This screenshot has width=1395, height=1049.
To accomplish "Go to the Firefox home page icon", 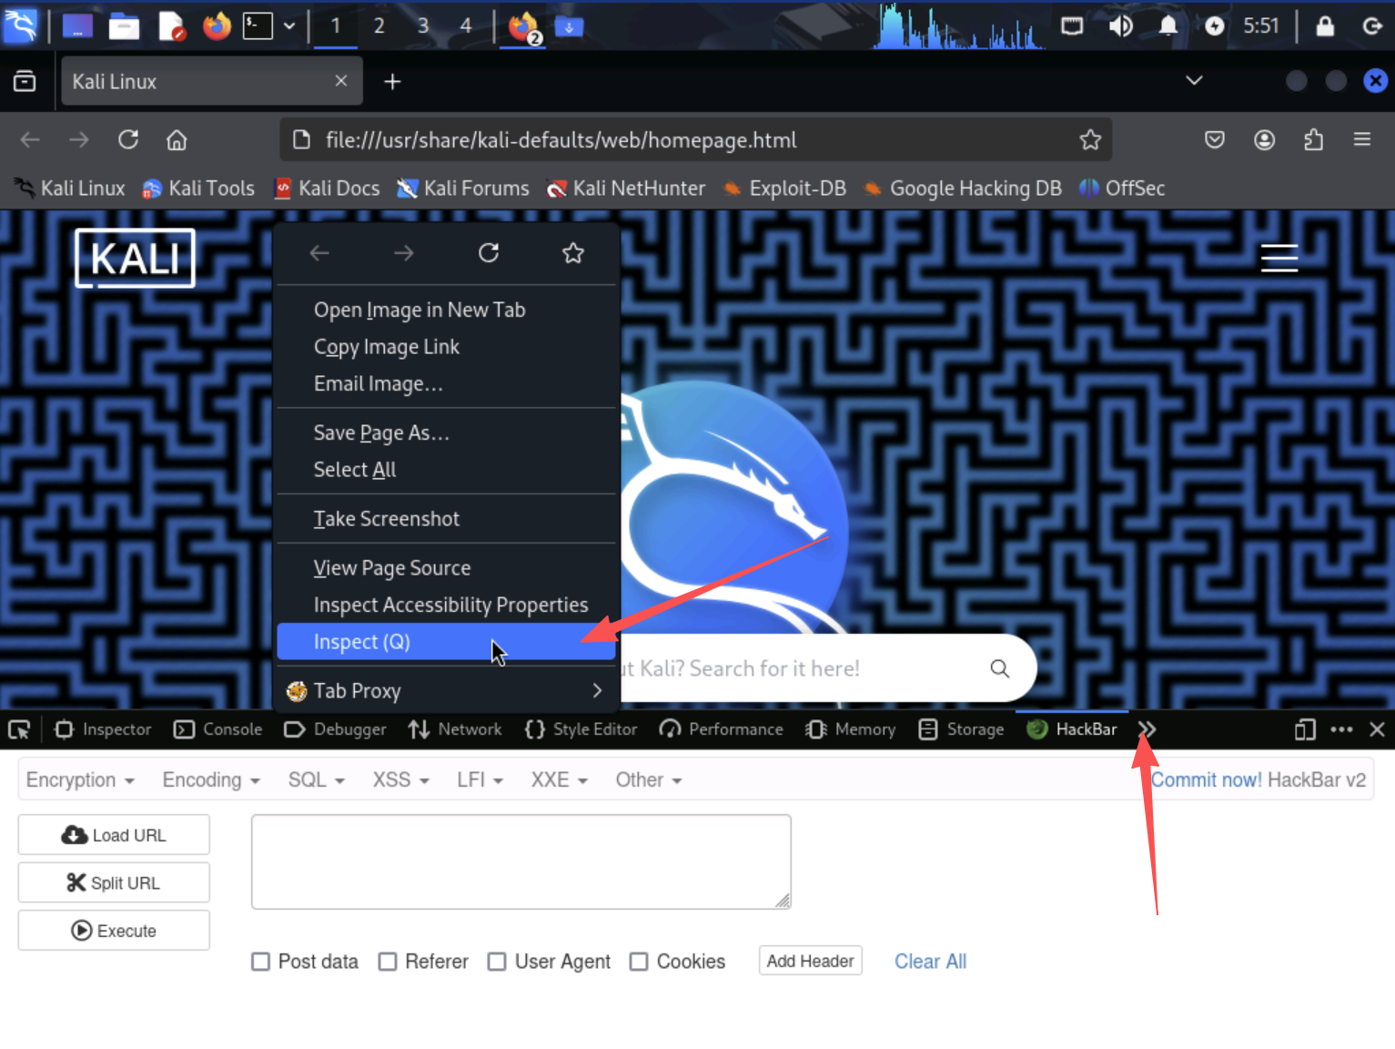I will tap(177, 139).
